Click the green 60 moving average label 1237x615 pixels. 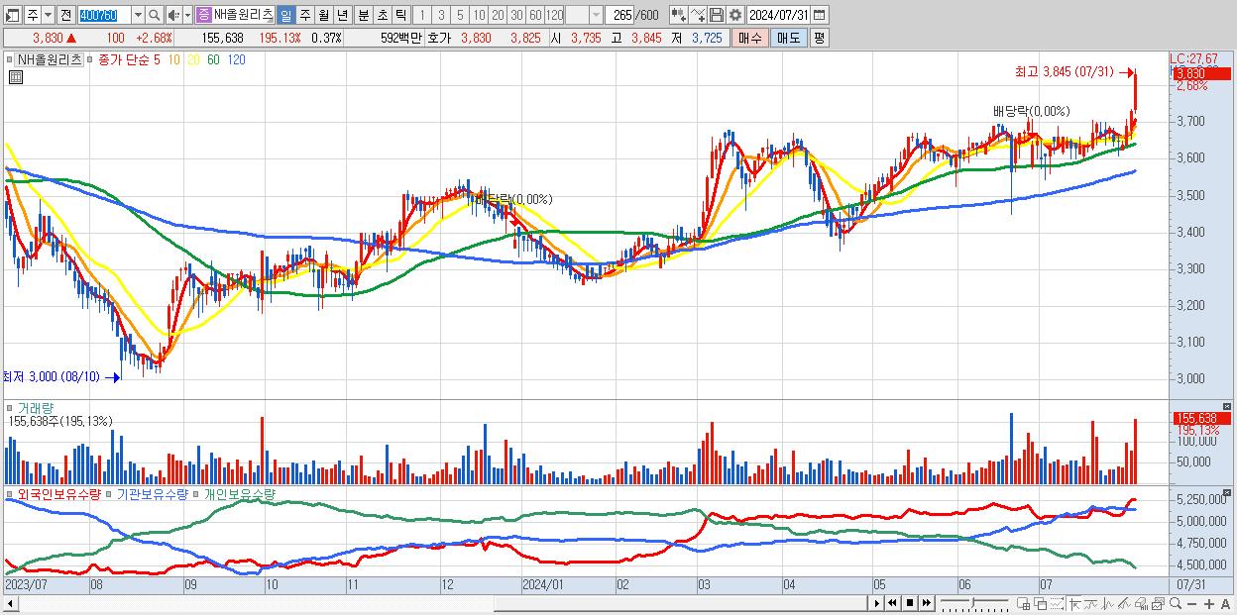(214, 59)
